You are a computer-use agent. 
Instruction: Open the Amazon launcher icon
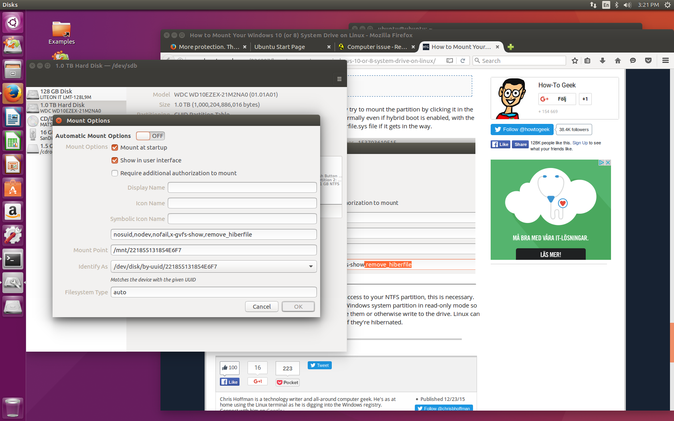click(13, 212)
